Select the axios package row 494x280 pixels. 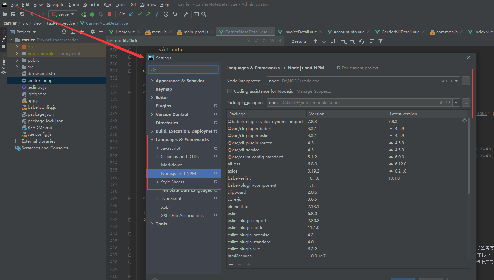(x=347, y=171)
